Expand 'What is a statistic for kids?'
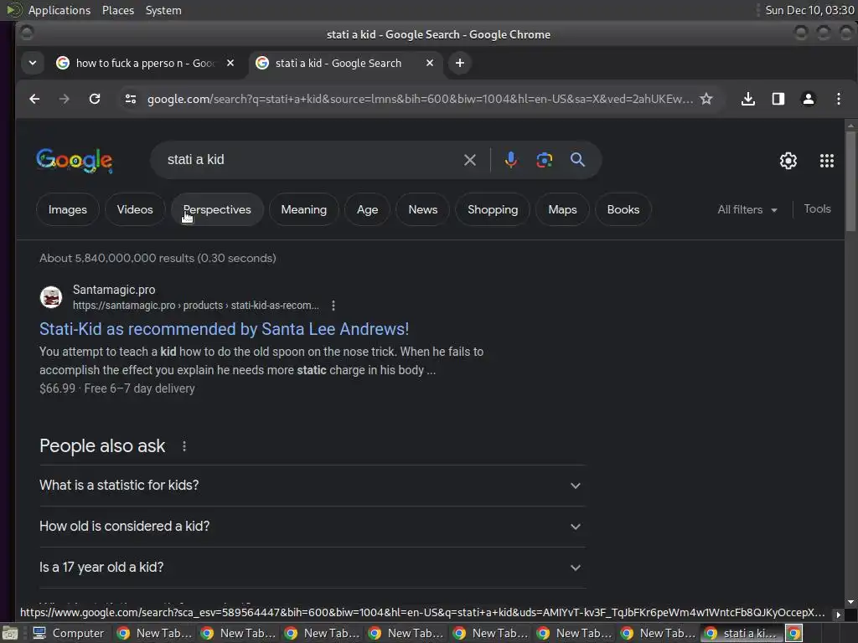 pos(312,486)
